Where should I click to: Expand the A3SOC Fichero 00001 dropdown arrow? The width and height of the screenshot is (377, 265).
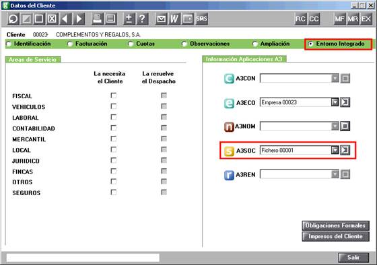pyautogui.click(x=335, y=150)
